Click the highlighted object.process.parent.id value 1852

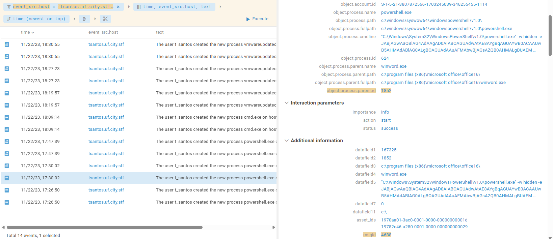386,91
